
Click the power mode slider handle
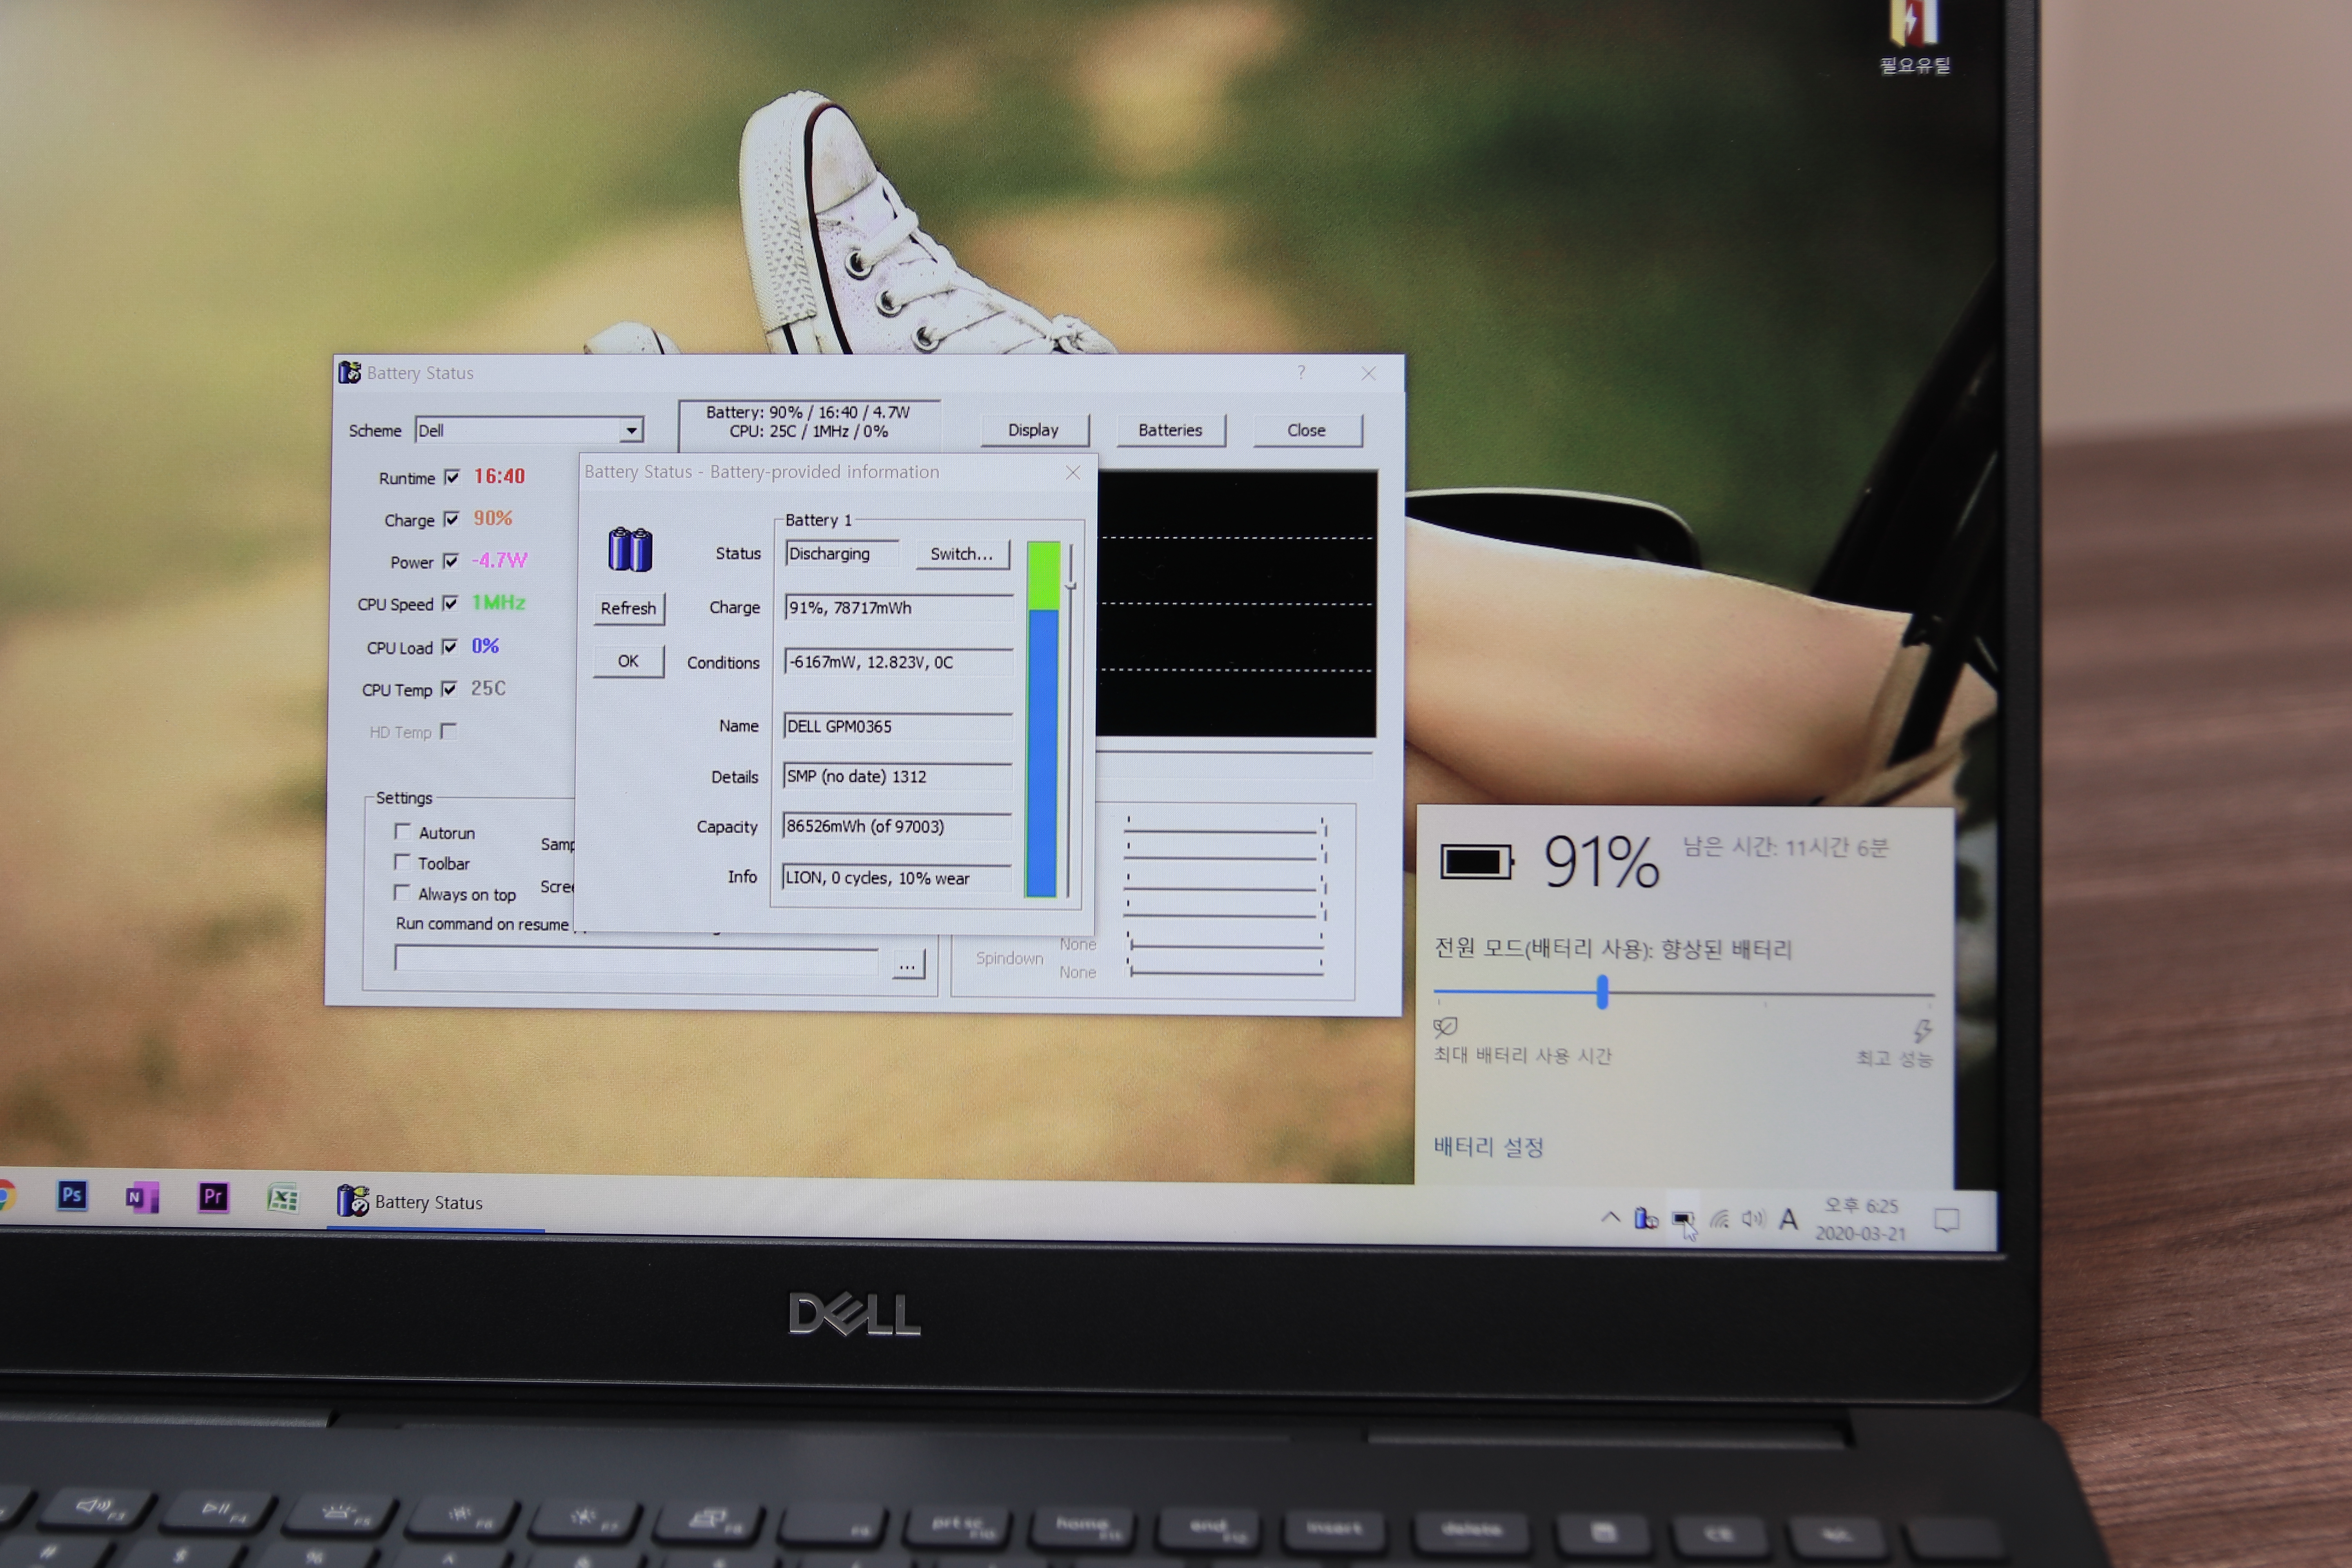point(1602,992)
